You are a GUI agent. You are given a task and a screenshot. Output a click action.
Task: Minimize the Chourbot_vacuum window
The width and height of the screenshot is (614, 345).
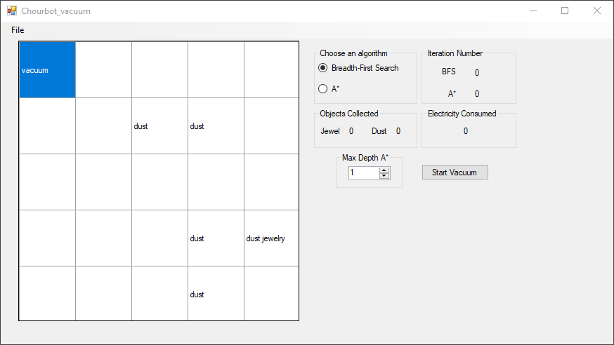click(533, 11)
